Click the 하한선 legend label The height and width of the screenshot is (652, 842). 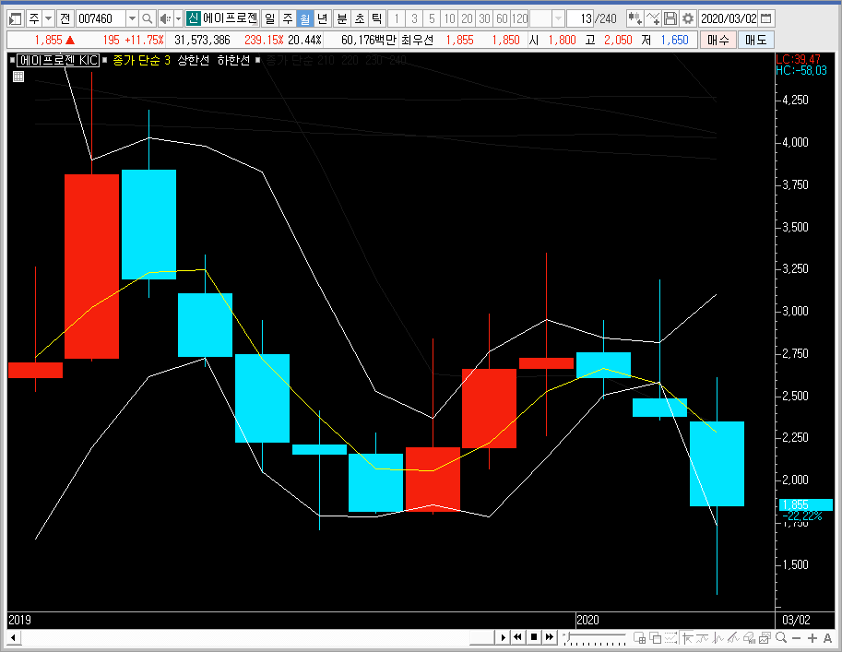(233, 60)
